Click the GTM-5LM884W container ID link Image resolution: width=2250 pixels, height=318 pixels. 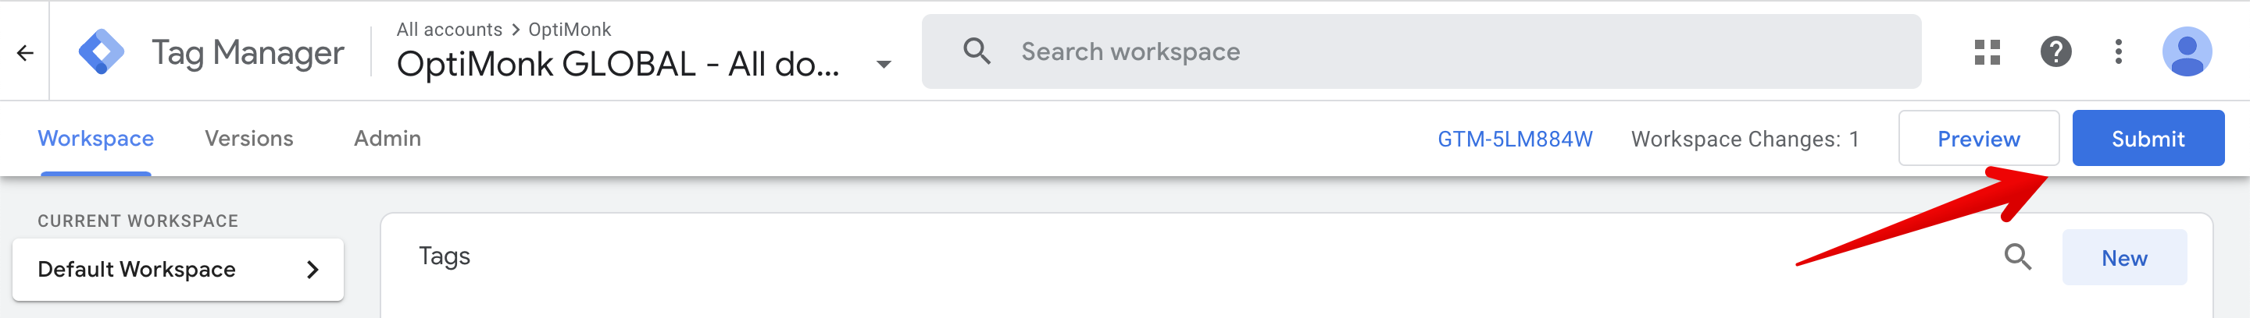(1515, 140)
